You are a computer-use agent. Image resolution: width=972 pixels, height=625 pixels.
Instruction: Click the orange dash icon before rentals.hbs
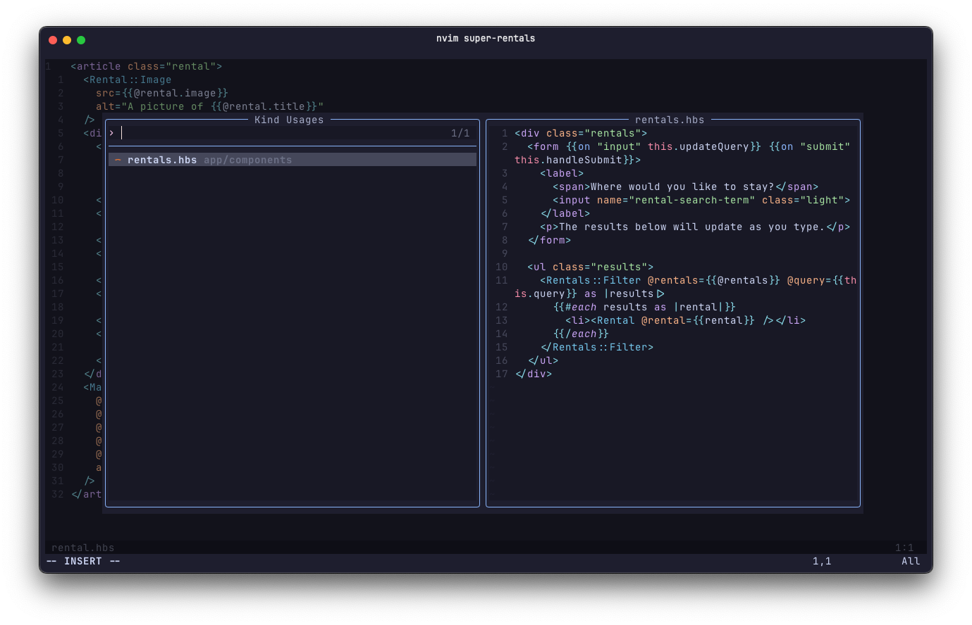[118, 160]
